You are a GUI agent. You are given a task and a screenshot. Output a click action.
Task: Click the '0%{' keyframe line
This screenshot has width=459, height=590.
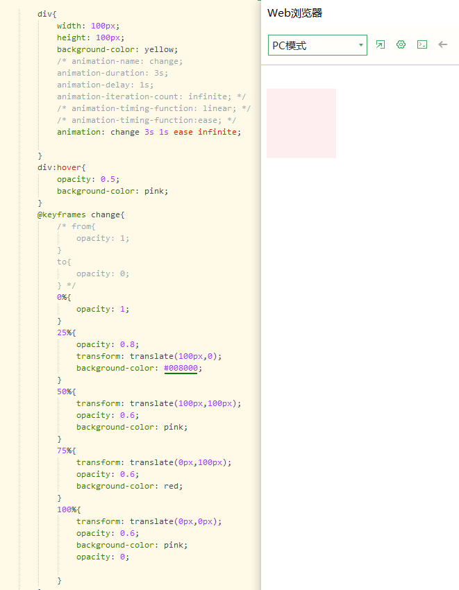click(x=64, y=297)
